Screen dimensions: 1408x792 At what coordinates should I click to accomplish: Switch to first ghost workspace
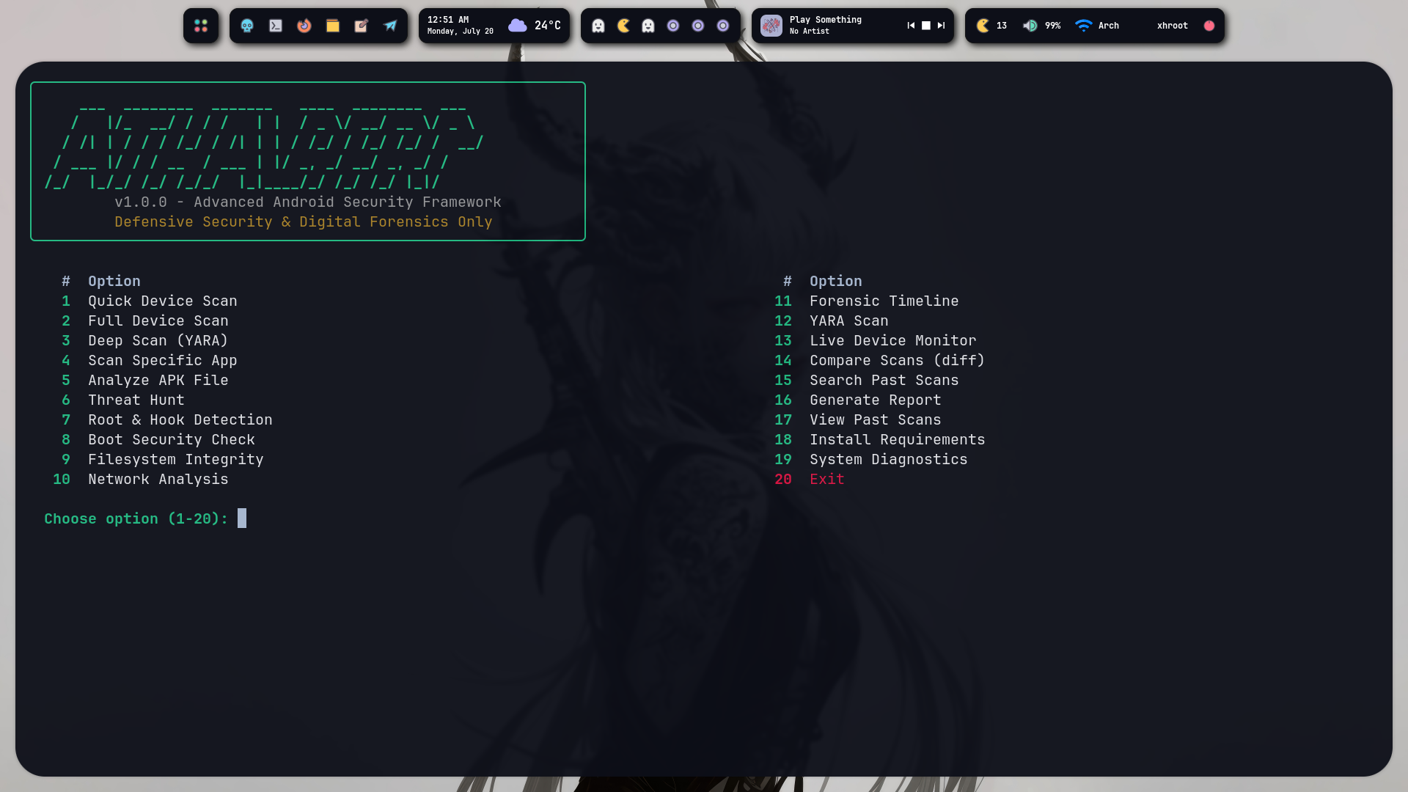pyautogui.click(x=598, y=26)
